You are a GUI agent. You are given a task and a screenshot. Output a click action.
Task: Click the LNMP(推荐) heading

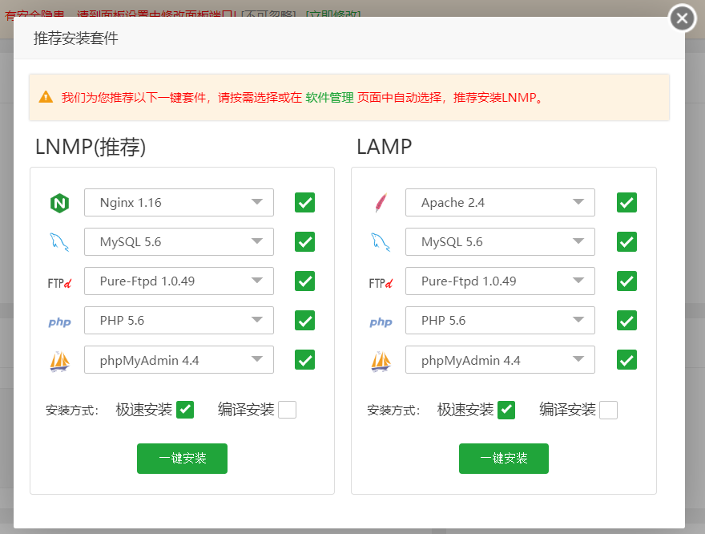tap(91, 147)
